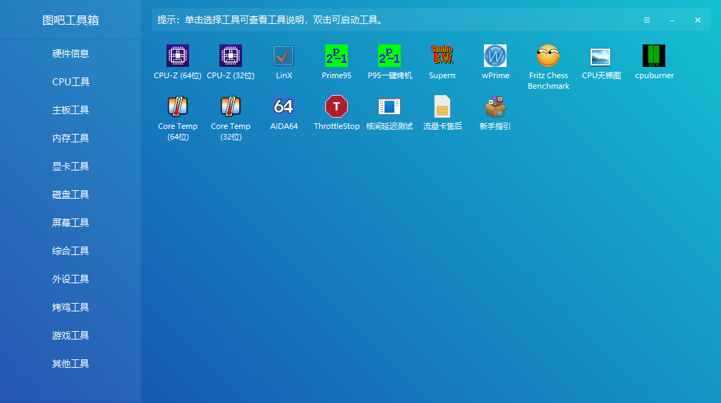Go to the 烤鸡工具 category
The height and width of the screenshot is (403, 721).
[x=71, y=307]
